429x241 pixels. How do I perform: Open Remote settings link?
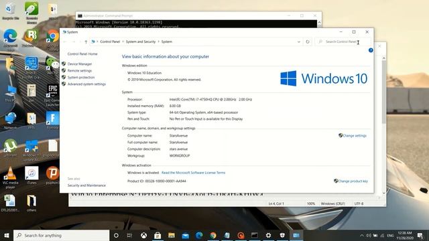coord(80,71)
